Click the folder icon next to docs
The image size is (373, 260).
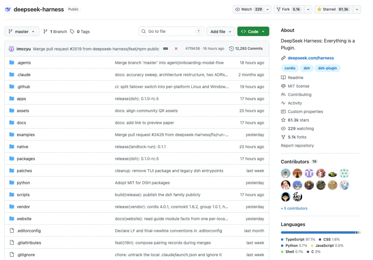coord(12,123)
